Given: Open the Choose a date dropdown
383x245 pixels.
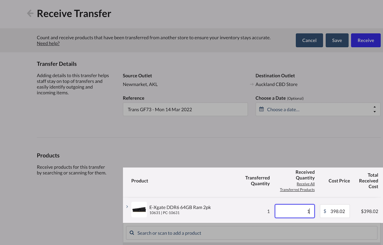Looking at the screenshot, I should (x=318, y=109).
